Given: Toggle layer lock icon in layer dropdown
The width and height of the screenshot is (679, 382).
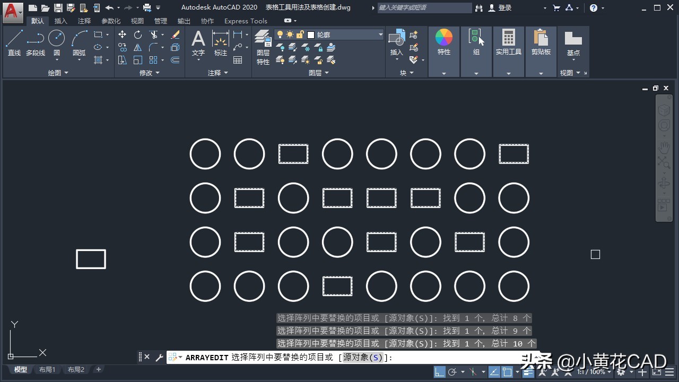Looking at the screenshot, I should pyautogui.click(x=300, y=34).
